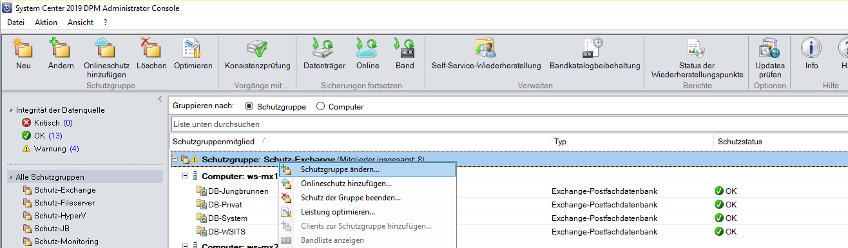Open the ? help menu
Viewport: 848px width, 248px height.
point(105,22)
